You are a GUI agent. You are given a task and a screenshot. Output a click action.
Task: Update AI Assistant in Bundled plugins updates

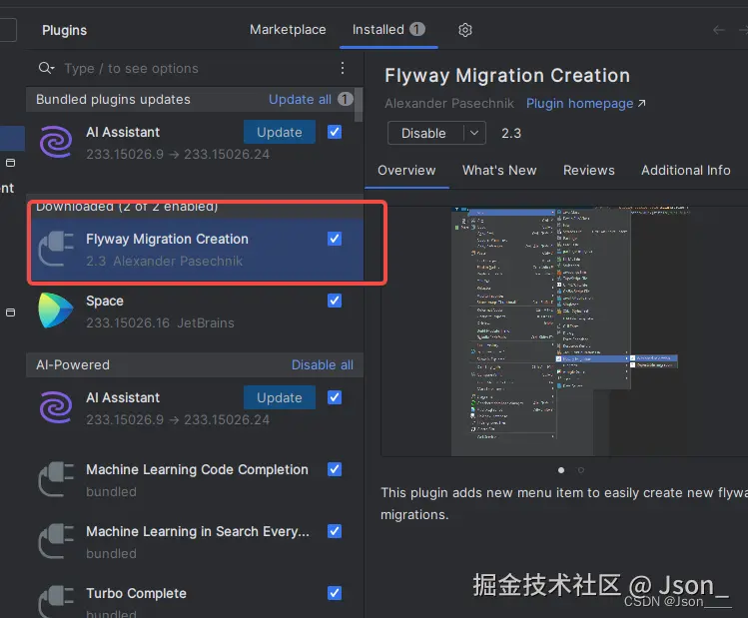tap(280, 132)
